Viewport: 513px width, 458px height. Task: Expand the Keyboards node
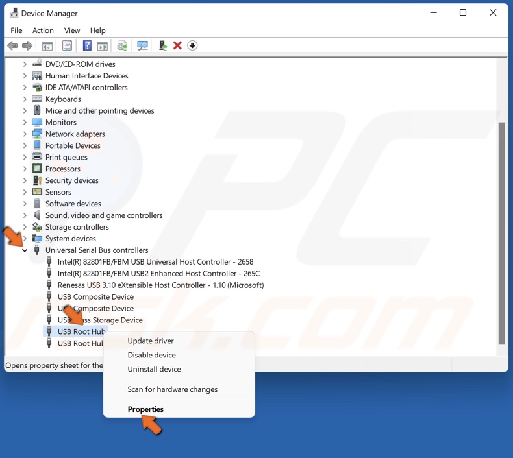tap(25, 99)
